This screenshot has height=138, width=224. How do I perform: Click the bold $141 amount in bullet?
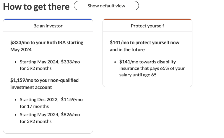click(125, 62)
